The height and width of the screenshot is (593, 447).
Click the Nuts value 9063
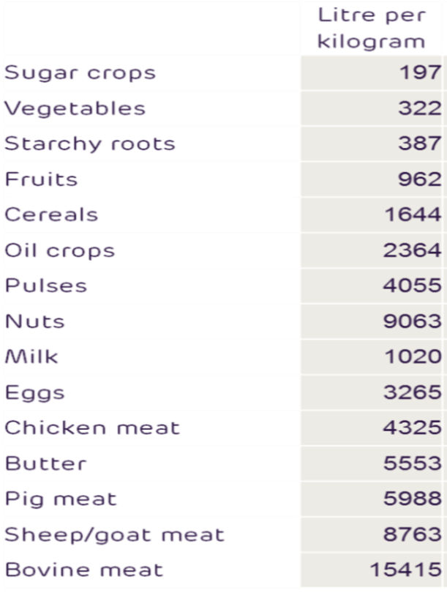coord(412,321)
